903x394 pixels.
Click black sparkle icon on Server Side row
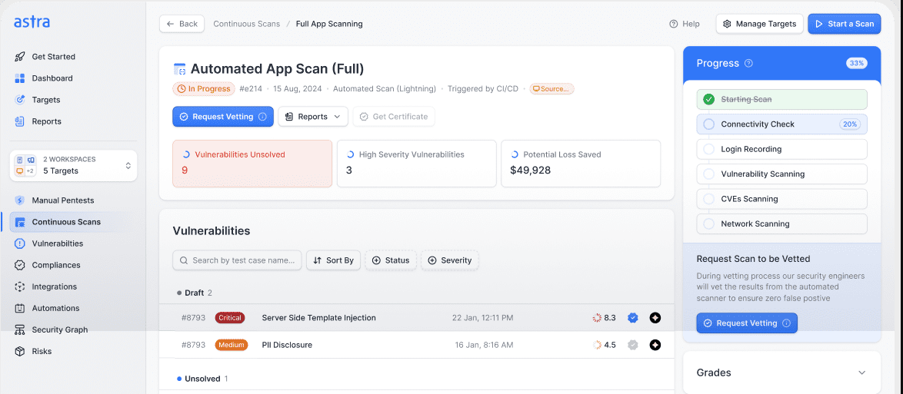click(x=655, y=317)
